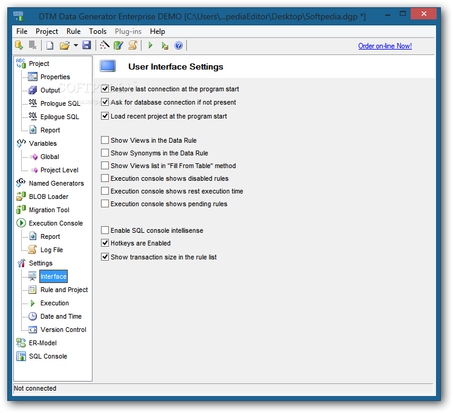The width and height of the screenshot is (453, 413).
Task: Uncheck Restore last connection at program start
Action: (105, 89)
